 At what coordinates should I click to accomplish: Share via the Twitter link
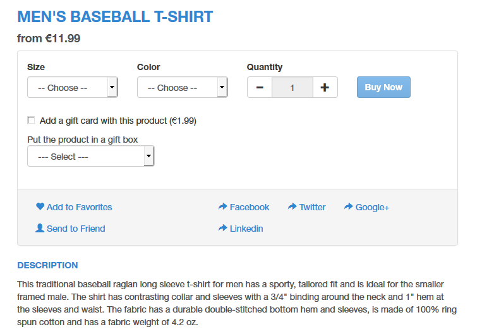click(x=312, y=207)
